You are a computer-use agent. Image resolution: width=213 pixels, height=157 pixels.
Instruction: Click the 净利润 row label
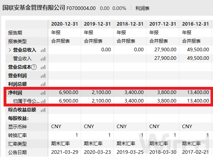(x=15, y=93)
